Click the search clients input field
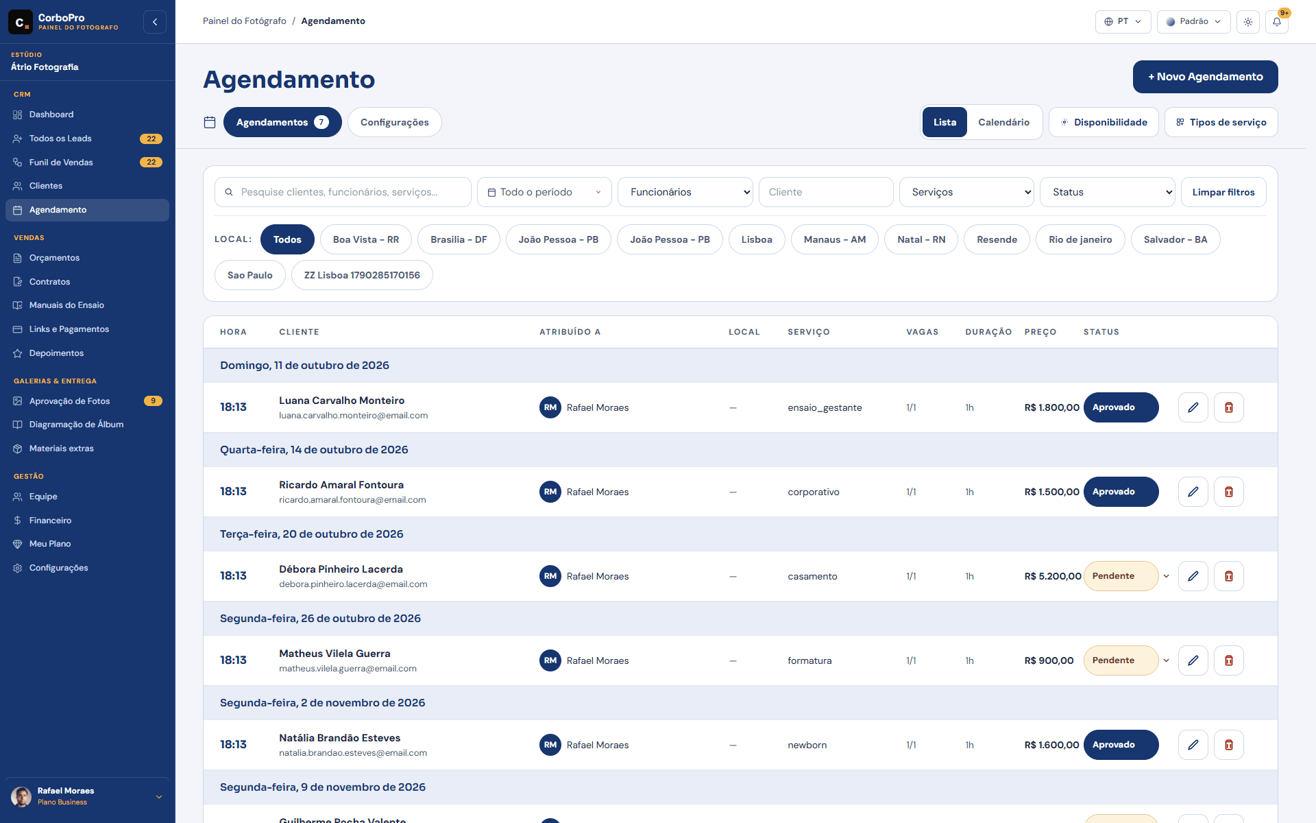 [343, 192]
